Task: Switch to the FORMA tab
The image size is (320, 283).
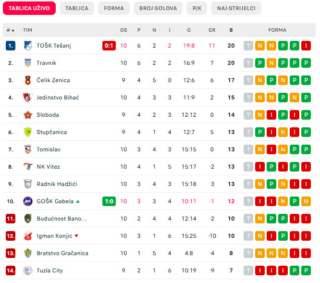Action: [114, 8]
